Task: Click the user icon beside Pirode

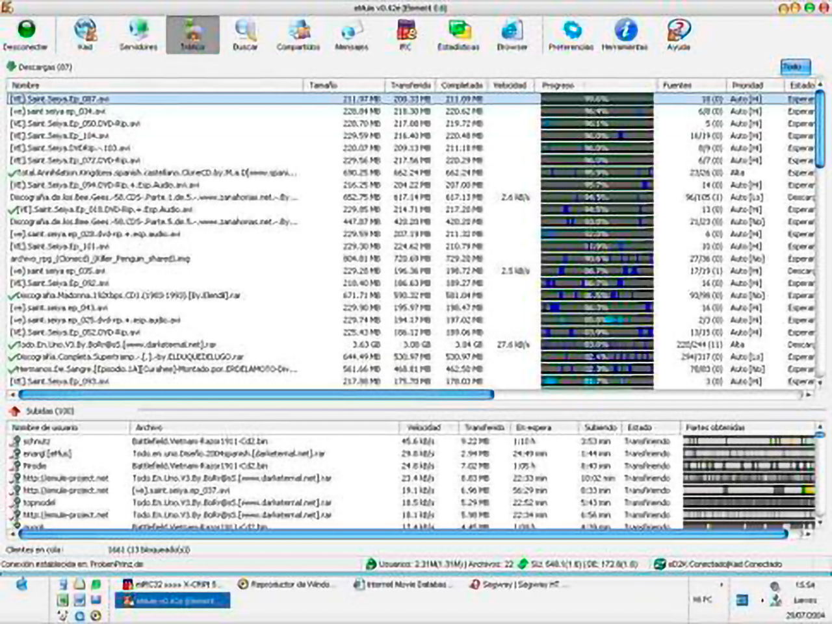Action: pos(16,466)
